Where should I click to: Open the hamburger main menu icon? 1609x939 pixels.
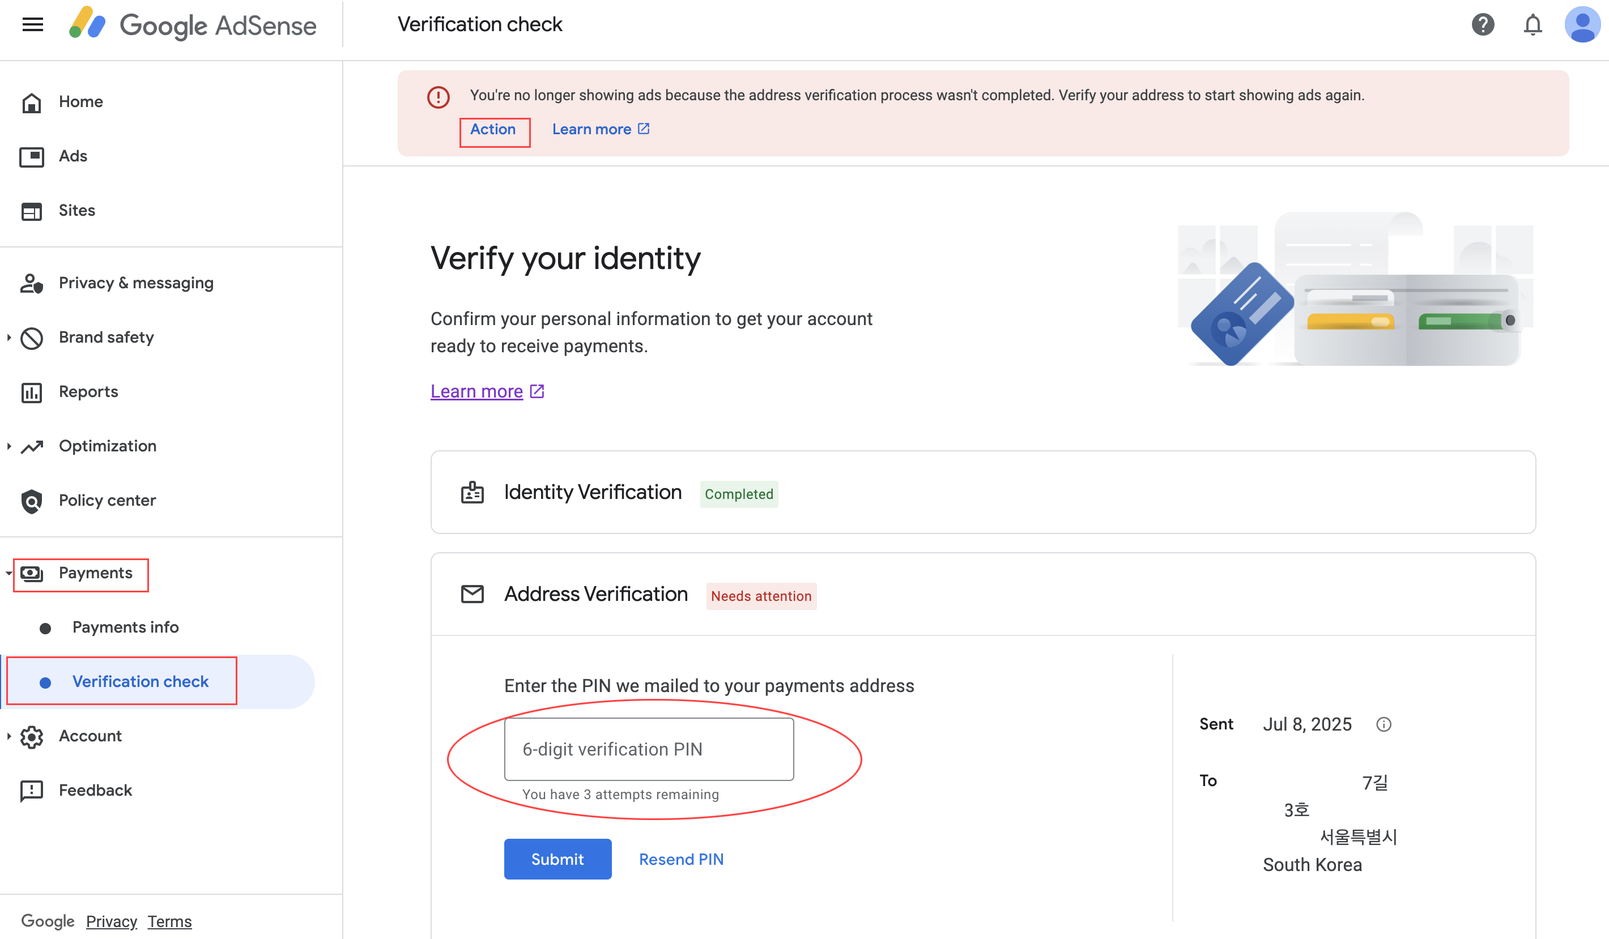(32, 24)
